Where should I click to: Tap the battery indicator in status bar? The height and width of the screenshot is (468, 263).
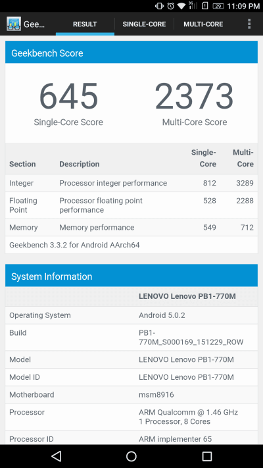point(218,6)
